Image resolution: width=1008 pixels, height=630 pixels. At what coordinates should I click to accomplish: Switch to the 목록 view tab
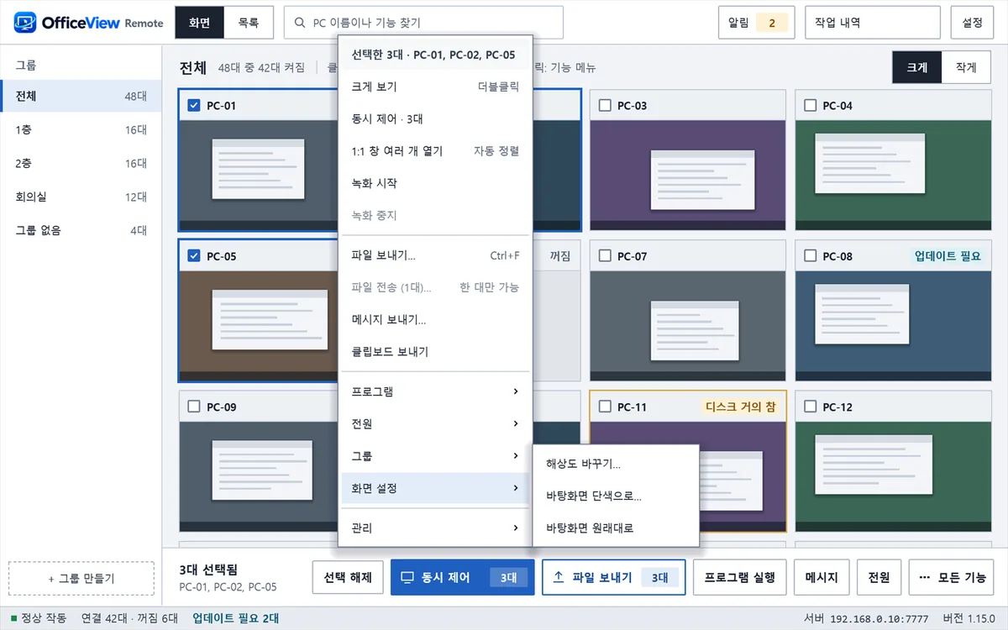249,23
